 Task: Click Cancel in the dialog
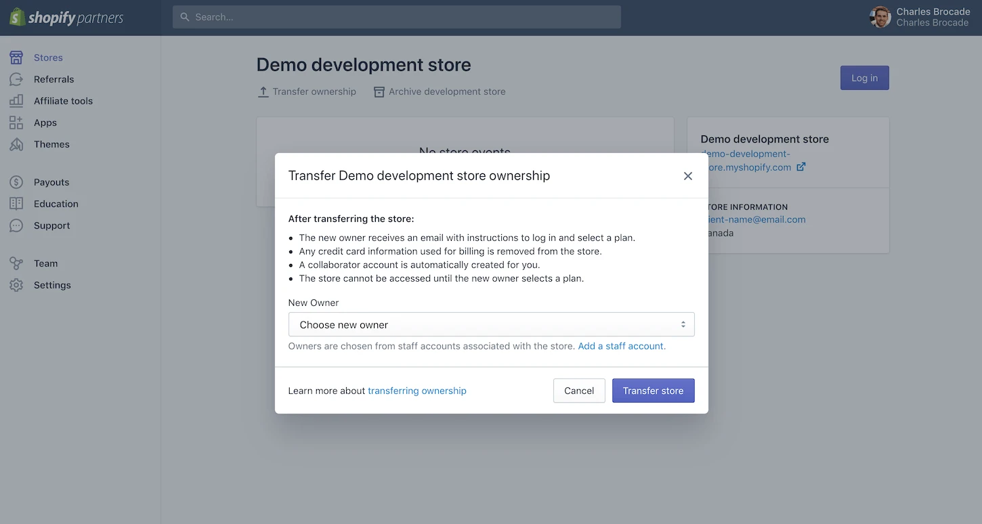click(x=579, y=391)
